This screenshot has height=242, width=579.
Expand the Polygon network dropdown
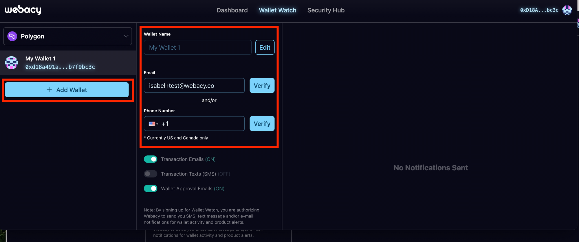pos(67,36)
